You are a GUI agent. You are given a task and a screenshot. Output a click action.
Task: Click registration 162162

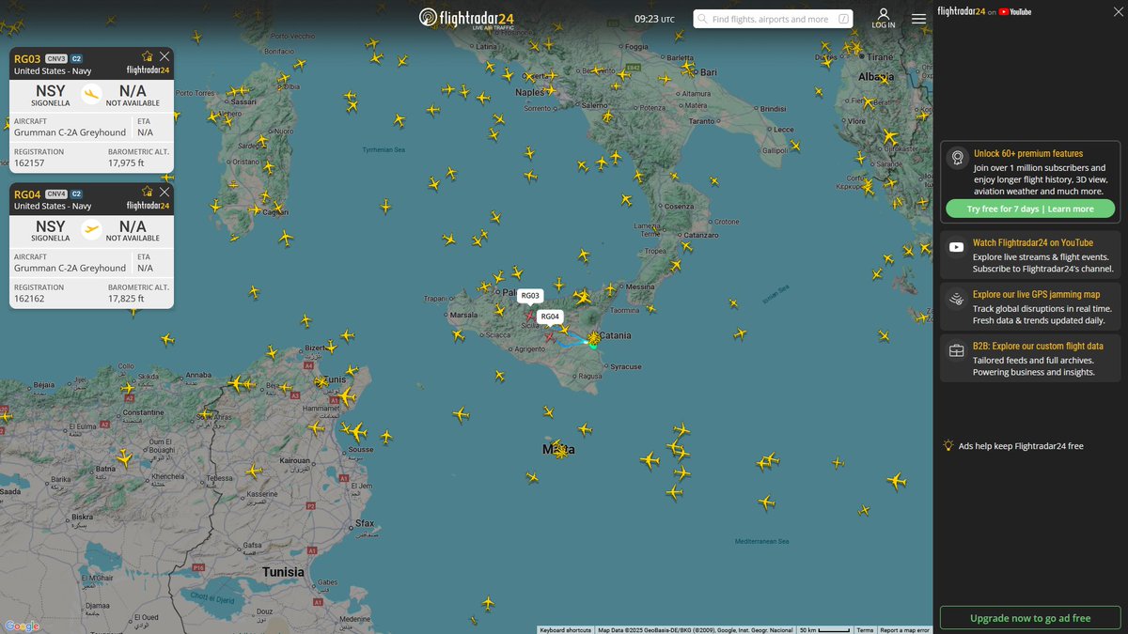click(29, 299)
